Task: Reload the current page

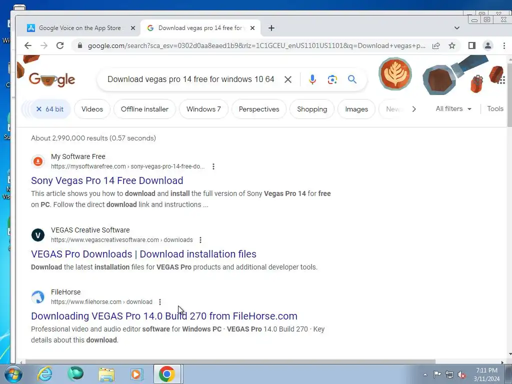Action: pyautogui.click(x=60, y=45)
